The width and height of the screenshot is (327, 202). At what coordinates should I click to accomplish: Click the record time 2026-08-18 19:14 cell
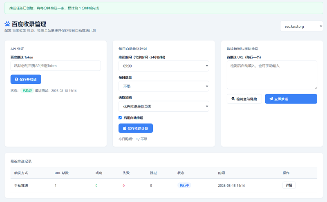pyautogui.click(x=231, y=186)
